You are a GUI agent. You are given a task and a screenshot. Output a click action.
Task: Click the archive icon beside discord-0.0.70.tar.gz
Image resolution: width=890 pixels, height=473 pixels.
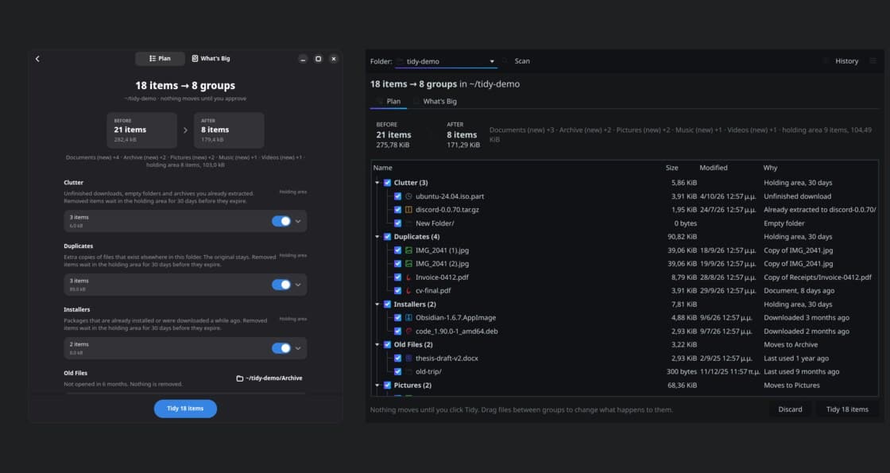[408, 210]
